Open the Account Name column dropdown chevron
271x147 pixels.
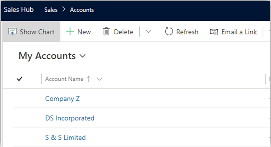[100, 79]
